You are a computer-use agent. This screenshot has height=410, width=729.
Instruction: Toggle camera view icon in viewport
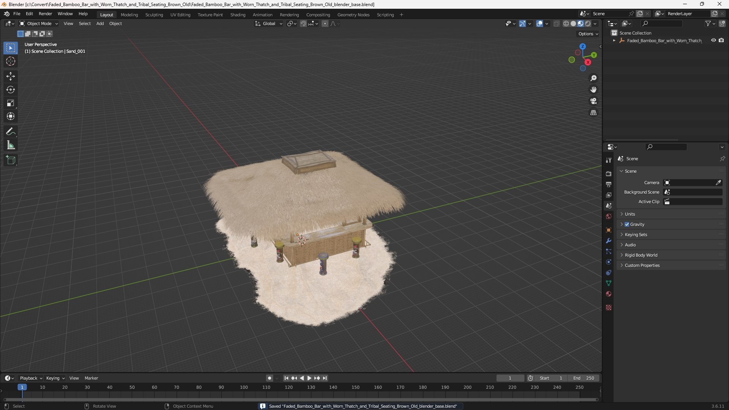tap(593, 101)
